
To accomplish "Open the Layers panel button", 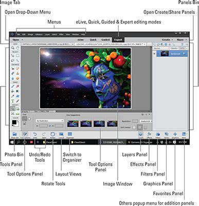I will pyautogui.click(x=140, y=135).
